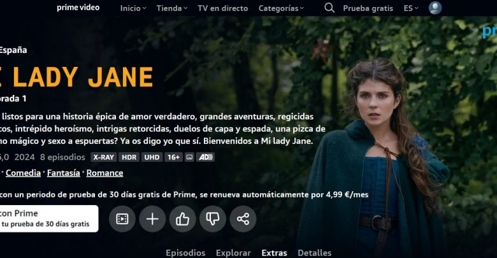Click the AD audio description badge

pos(205,157)
